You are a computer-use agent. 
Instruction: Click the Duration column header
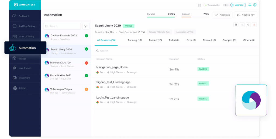[174, 59]
